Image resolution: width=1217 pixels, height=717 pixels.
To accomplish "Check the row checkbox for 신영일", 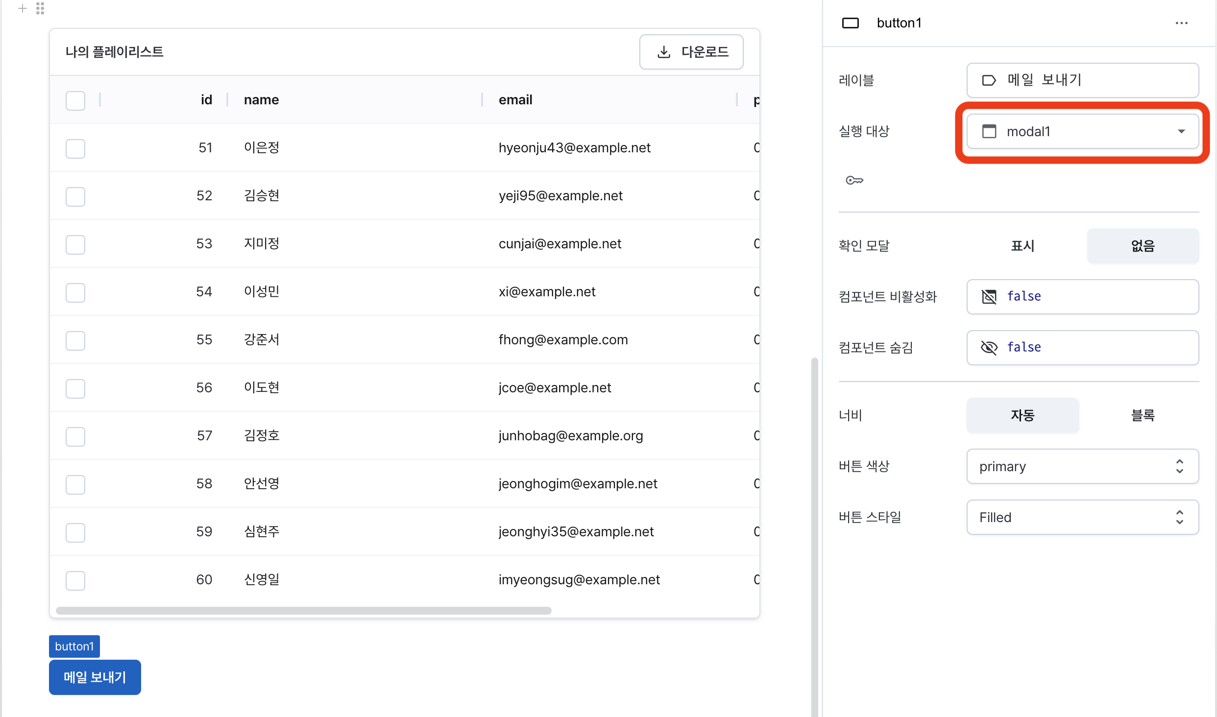I will tap(75, 580).
